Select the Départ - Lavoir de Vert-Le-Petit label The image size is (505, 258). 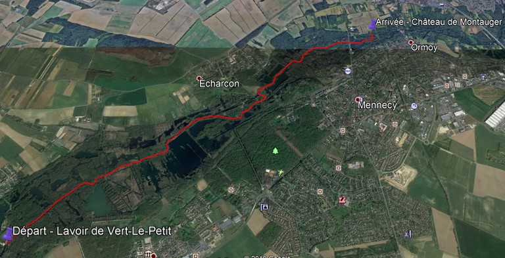tap(92, 231)
